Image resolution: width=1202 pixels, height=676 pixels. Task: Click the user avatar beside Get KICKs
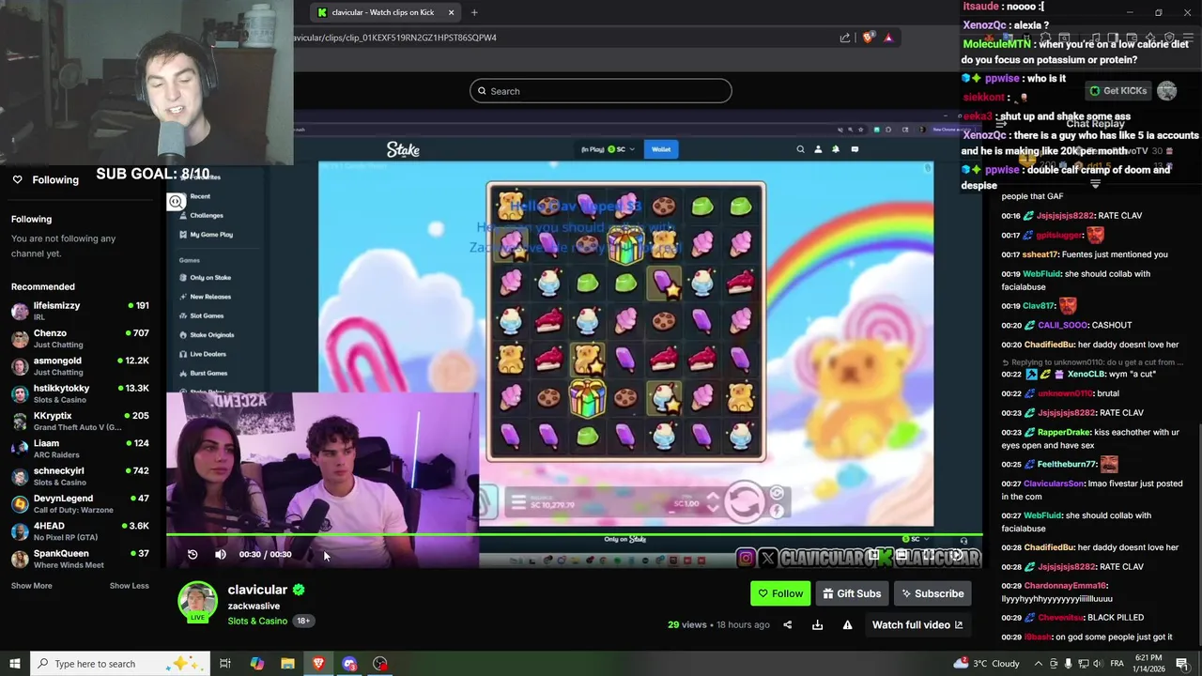(1166, 91)
